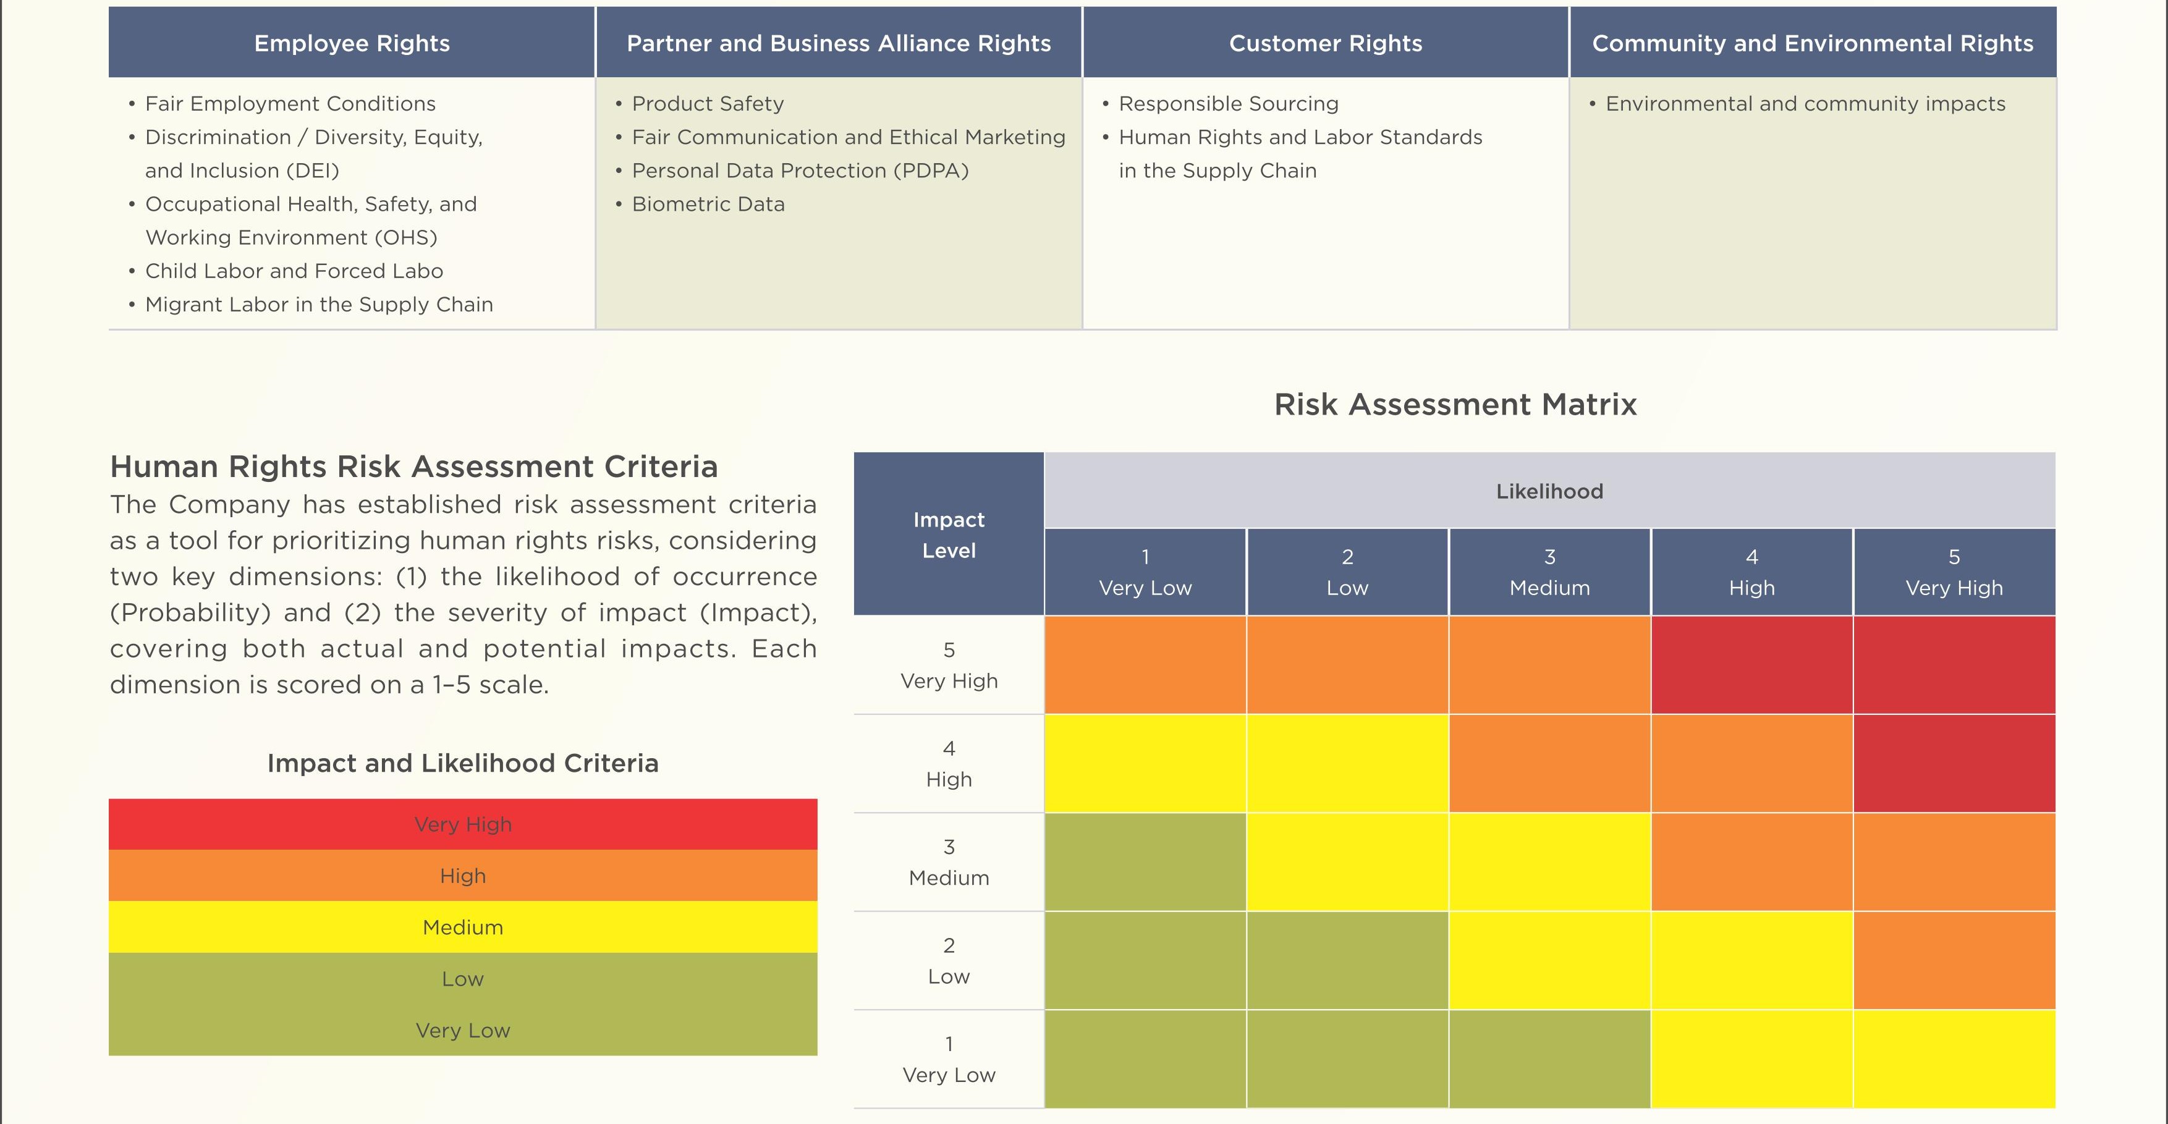Click Personal Data Protection (PDPA) item

click(x=800, y=171)
